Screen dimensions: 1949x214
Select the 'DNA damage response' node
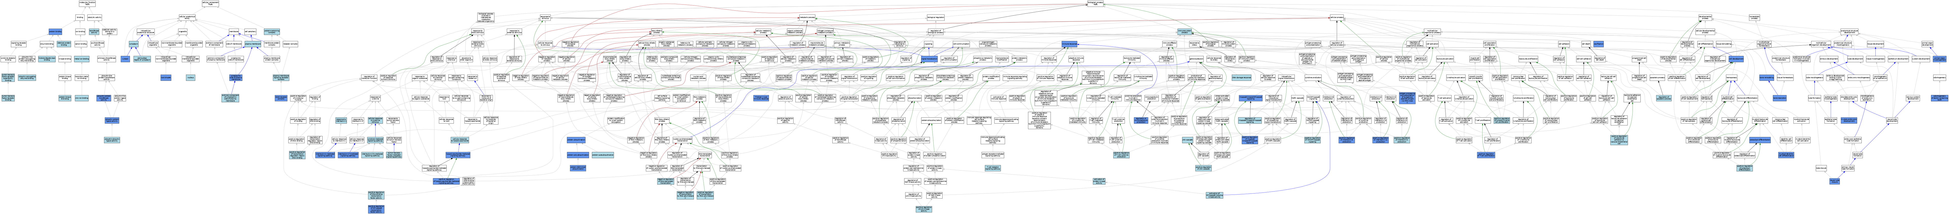point(1241,78)
